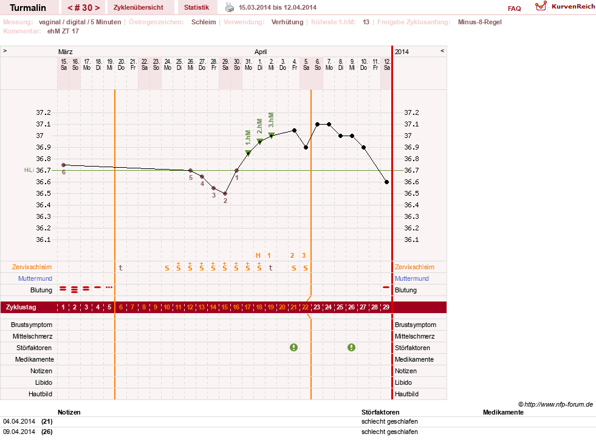Click the 'April' month header
The width and height of the screenshot is (596, 448).
point(261,52)
